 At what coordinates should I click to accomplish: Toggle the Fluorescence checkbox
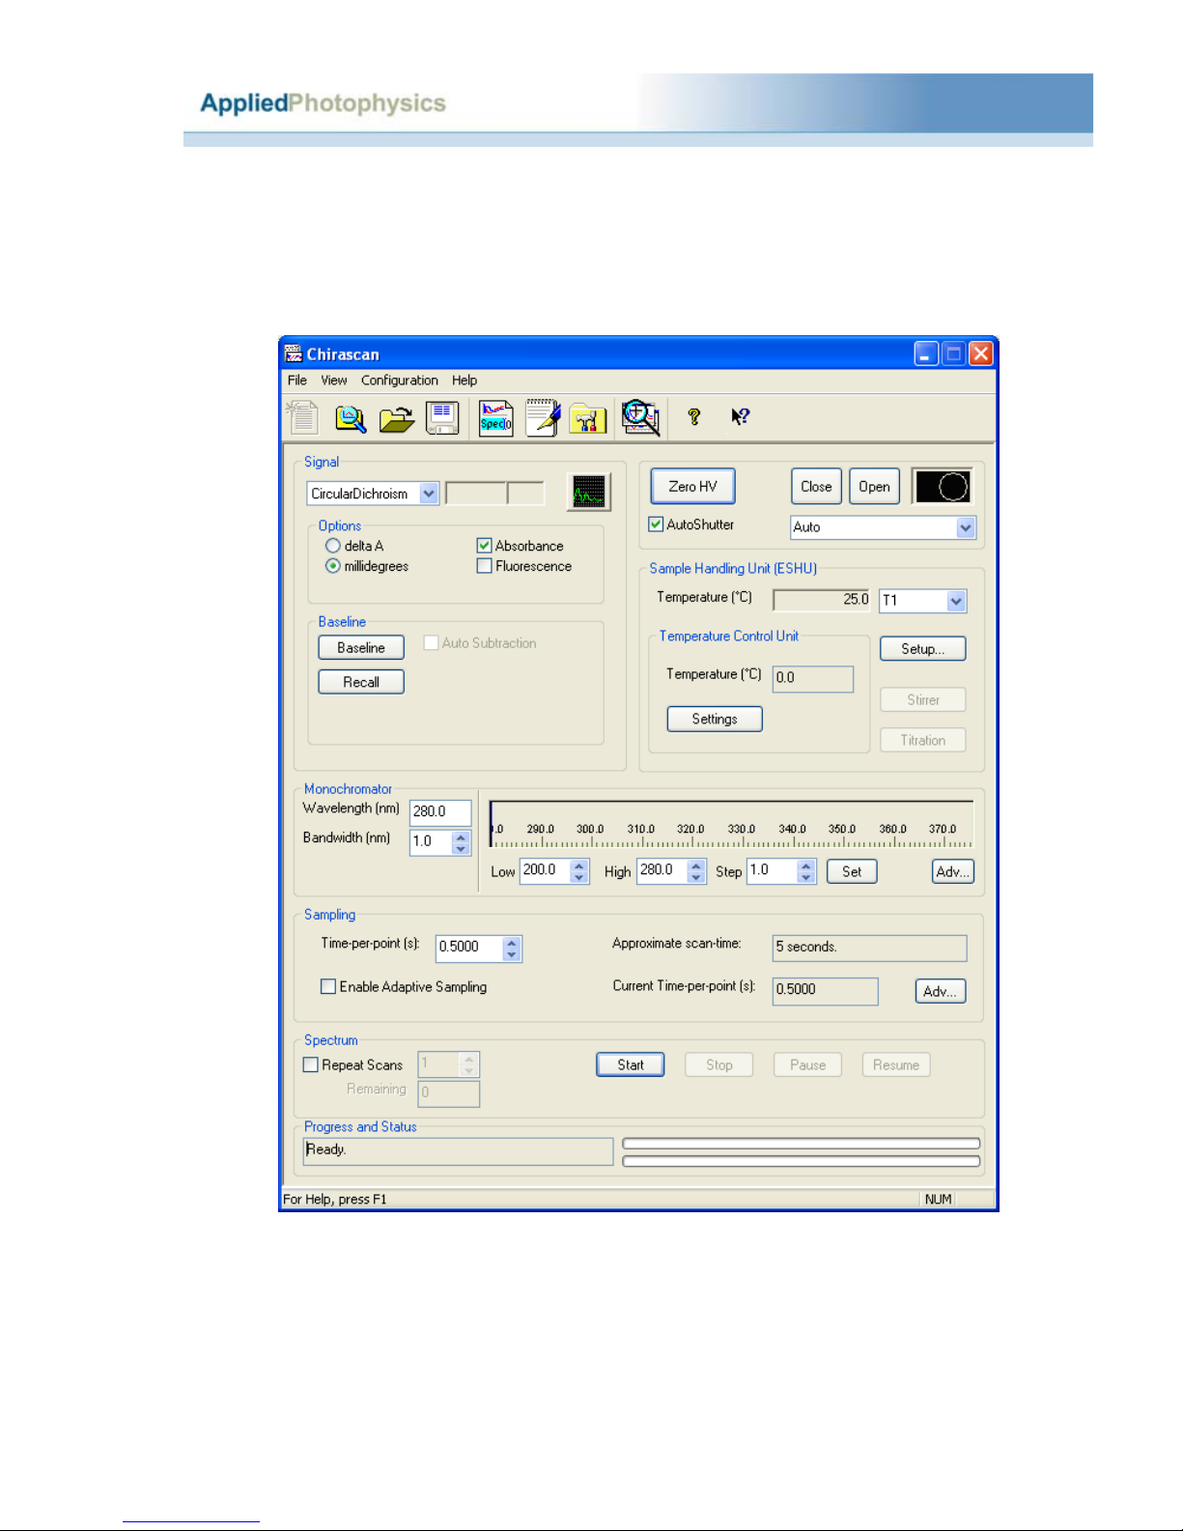tap(485, 566)
